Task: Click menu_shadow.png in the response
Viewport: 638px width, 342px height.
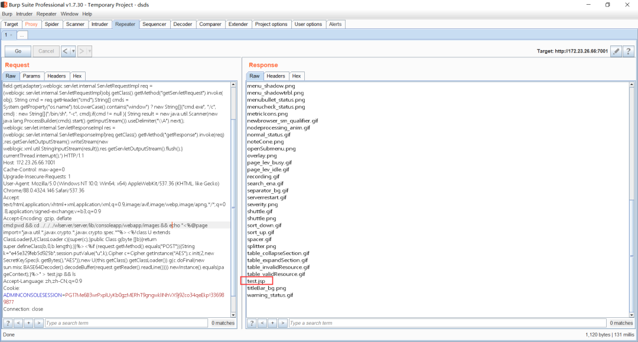Action: click(271, 86)
